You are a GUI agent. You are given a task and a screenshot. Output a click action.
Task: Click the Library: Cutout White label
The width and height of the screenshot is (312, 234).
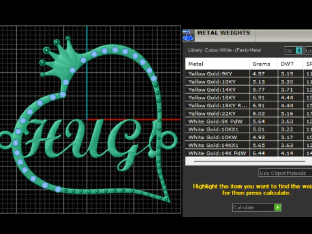click(224, 50)
